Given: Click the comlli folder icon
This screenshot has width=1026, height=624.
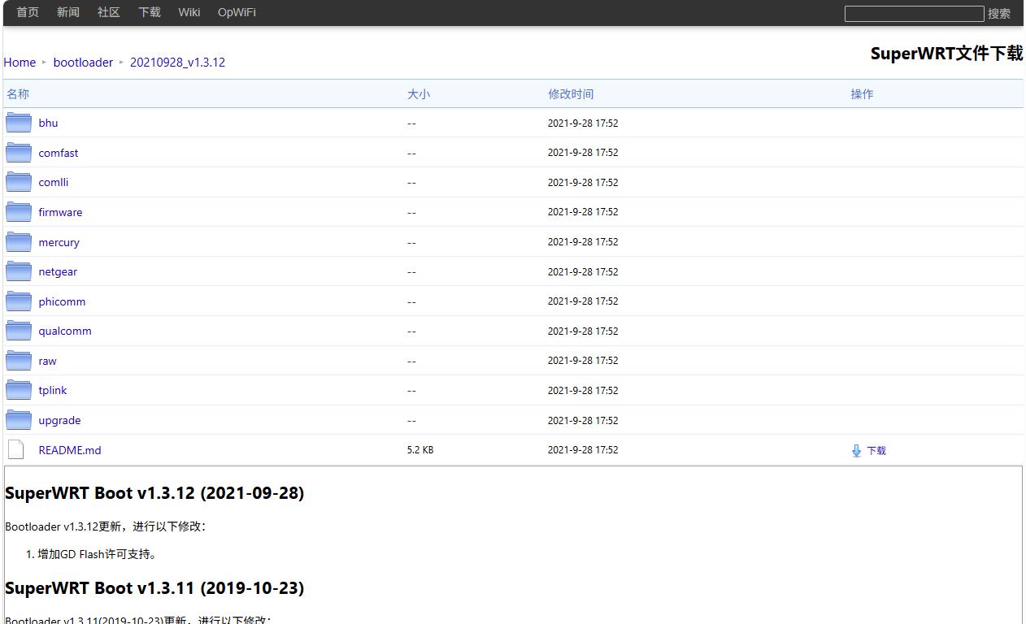Looking at the screenshot, I should (19, 182).
